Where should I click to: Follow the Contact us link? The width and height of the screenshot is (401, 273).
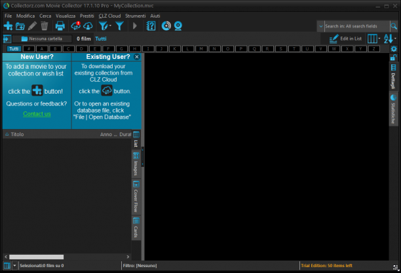(x=37, y=114)
